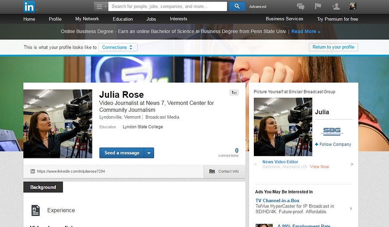Click Picture Yourself at Sinclair Broadcast Group

pyautogui.click(x=294, y=92)
